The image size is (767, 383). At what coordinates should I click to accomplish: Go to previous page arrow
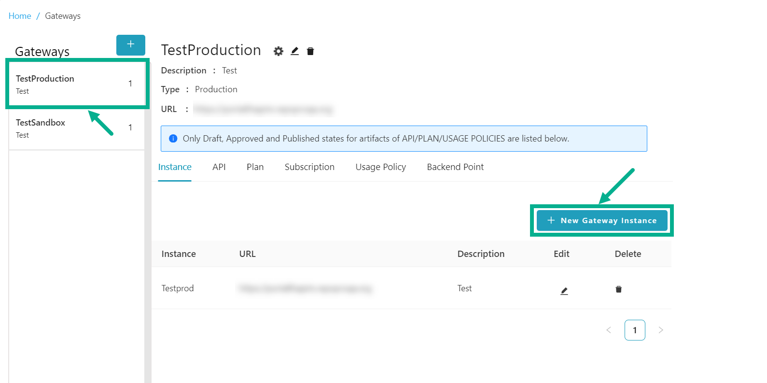(x=609, y=330)
